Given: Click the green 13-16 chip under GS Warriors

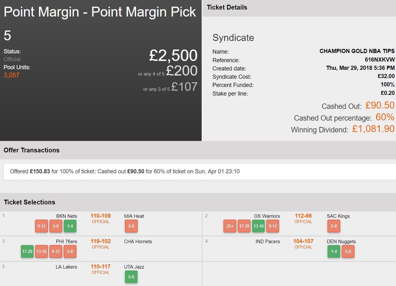Looking at the screenshot, I should point(258,226).
